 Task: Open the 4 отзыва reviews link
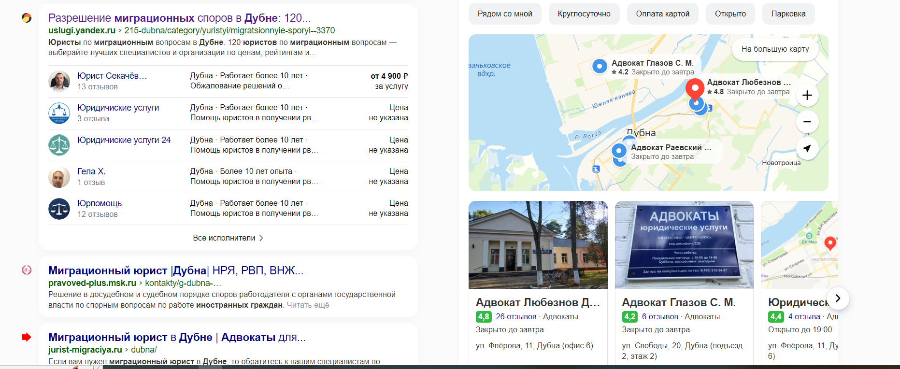point(804,317)
